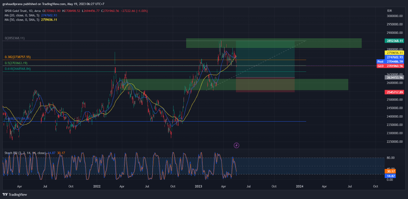
Task: Click the 2250000.00 price axis value
Action: pos(395,142)
